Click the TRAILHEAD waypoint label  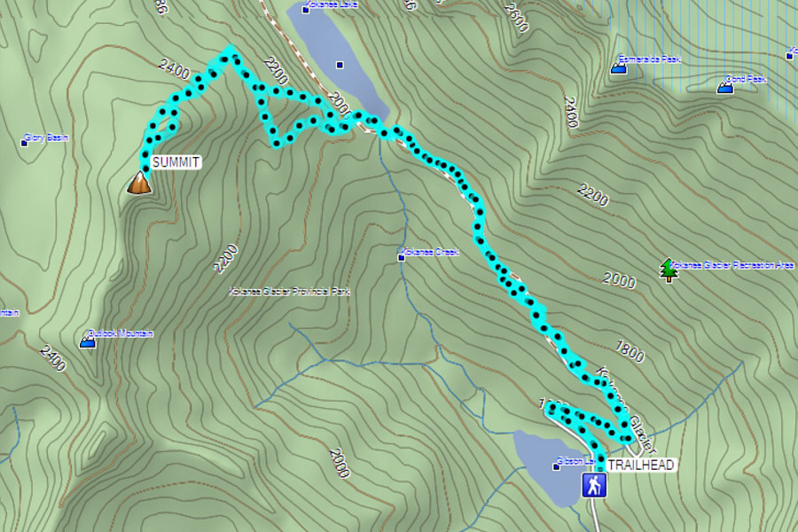point(641,465)
